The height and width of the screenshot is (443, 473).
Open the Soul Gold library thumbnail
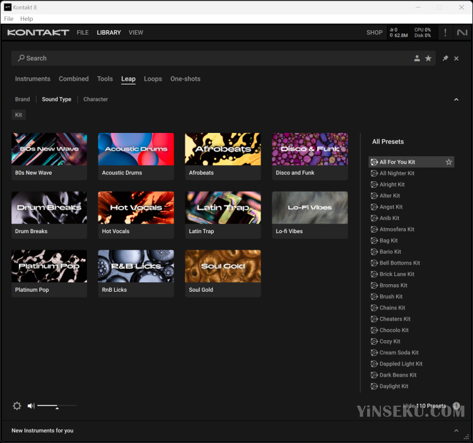(x=223, y=273)
